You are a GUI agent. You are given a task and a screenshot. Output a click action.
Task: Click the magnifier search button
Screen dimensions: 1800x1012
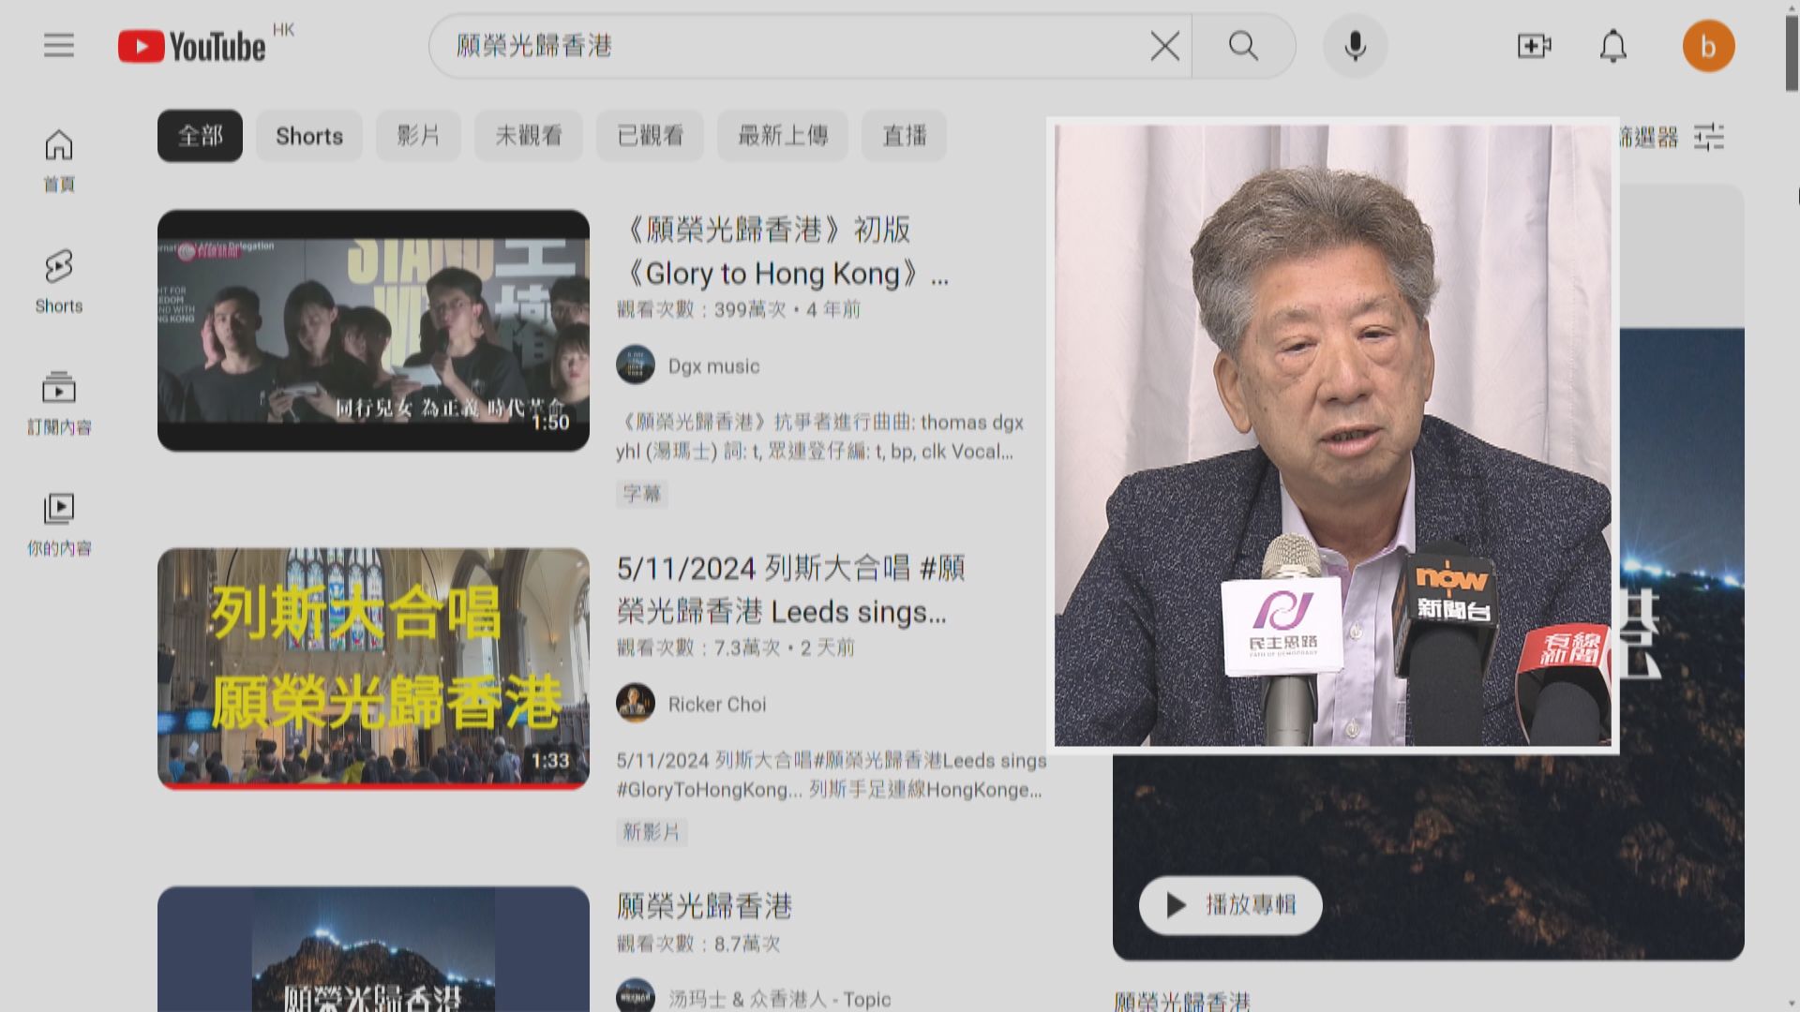1243,46
